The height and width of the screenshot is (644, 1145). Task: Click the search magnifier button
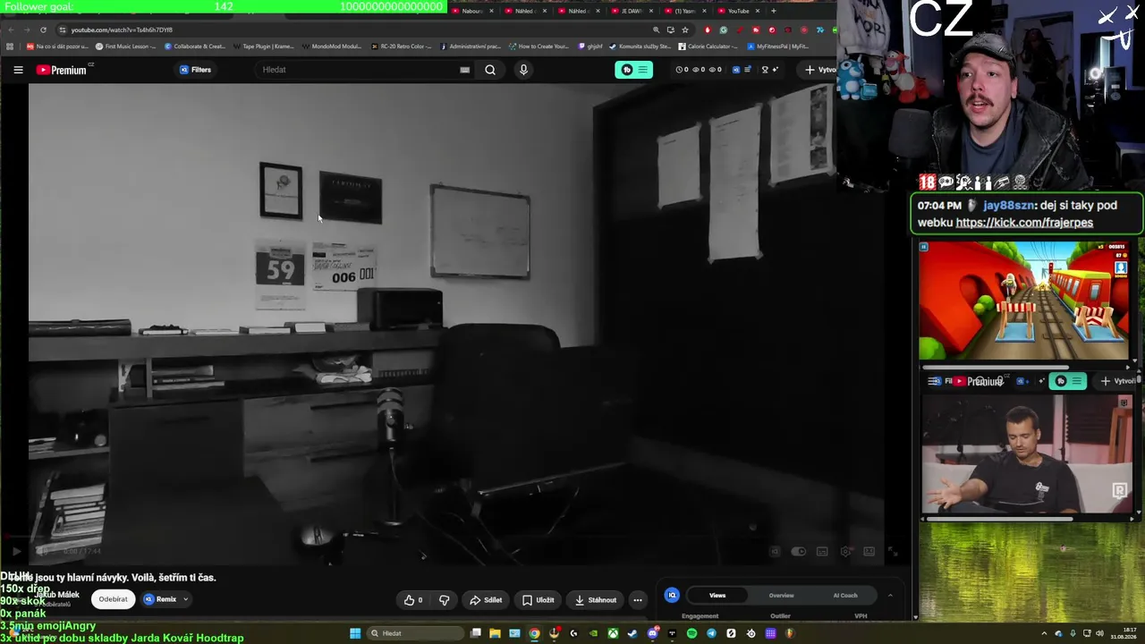tap(490, 70)
